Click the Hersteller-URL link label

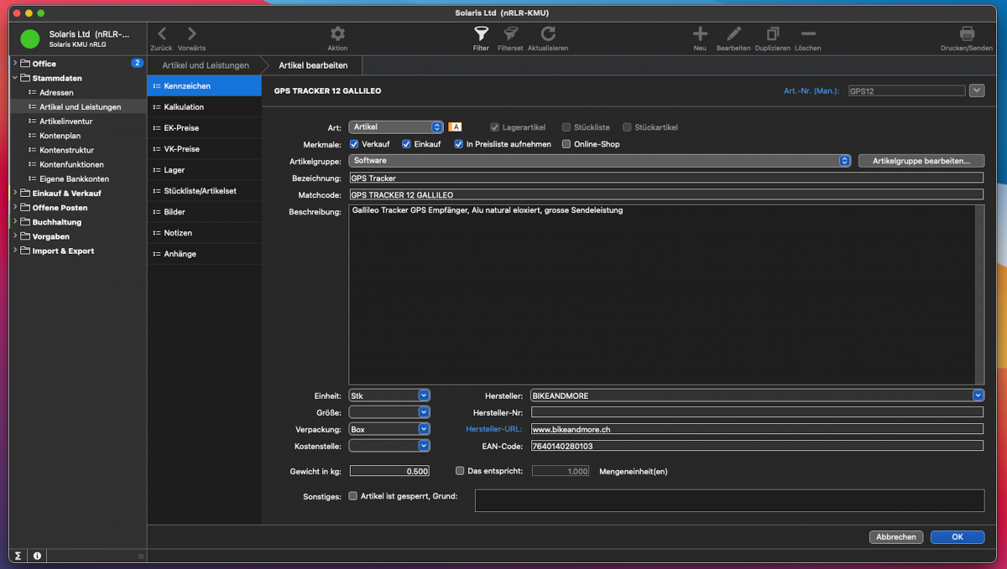coord(494,429)
